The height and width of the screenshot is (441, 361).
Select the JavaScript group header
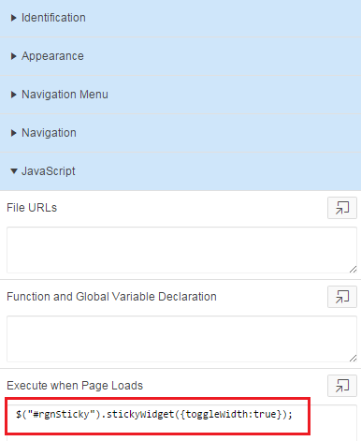coord(180,171)
